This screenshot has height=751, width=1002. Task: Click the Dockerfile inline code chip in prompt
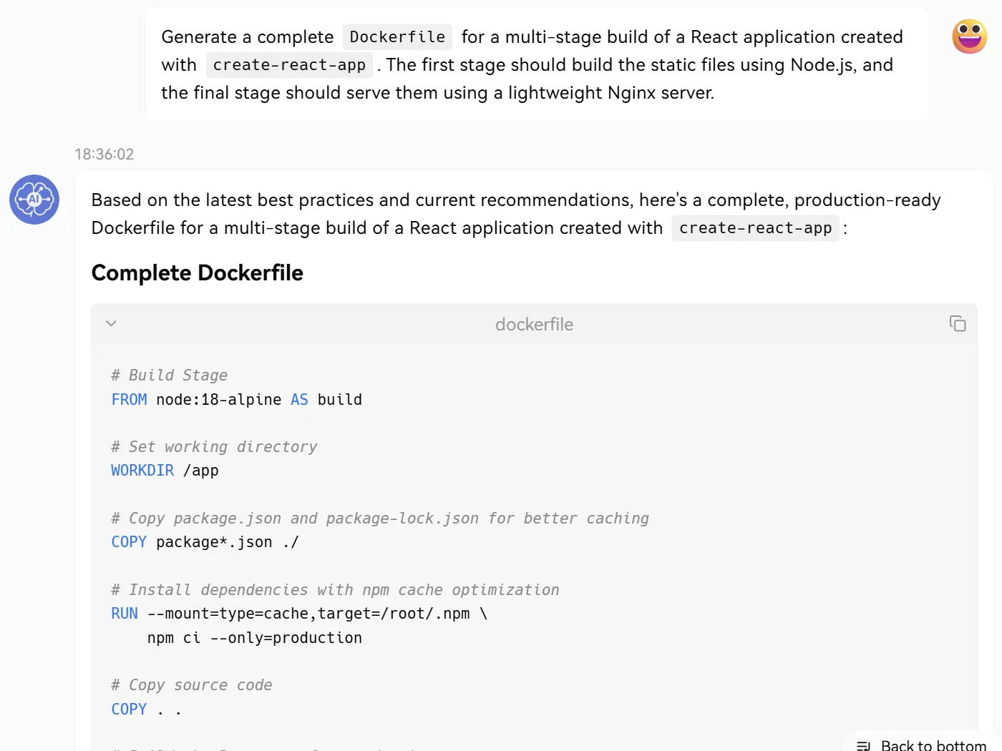(397, 37)
